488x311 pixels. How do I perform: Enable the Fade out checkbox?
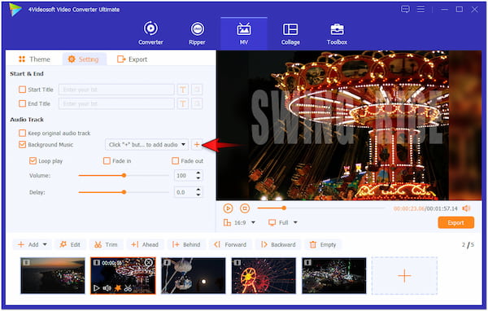click(175, 161)
